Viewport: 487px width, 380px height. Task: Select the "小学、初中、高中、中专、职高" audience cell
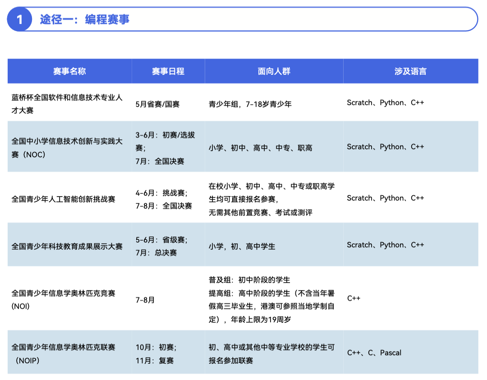(260, 147)
